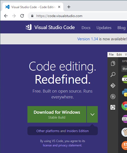Click Download for Windows Stable Build button
The height and width of the screenshot is (153, 127).
tap(57, 114)
